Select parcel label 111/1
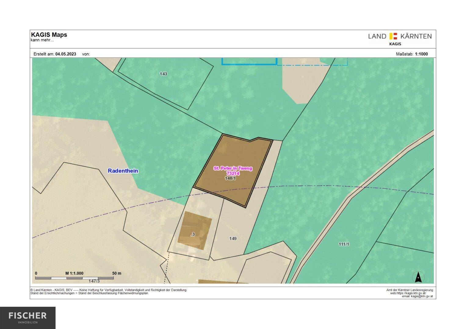The width and height of the screenshot is (466, 329). (344, 244)
